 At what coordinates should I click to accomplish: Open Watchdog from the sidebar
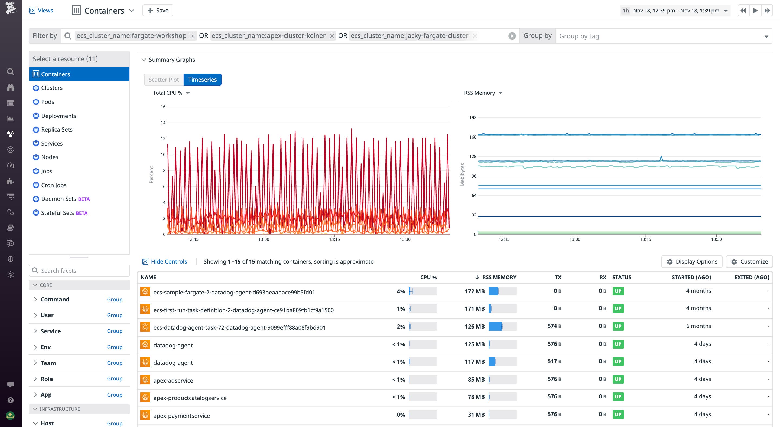11,87
